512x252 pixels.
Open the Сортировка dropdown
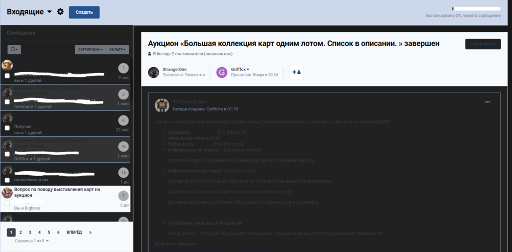click(91, 50)
